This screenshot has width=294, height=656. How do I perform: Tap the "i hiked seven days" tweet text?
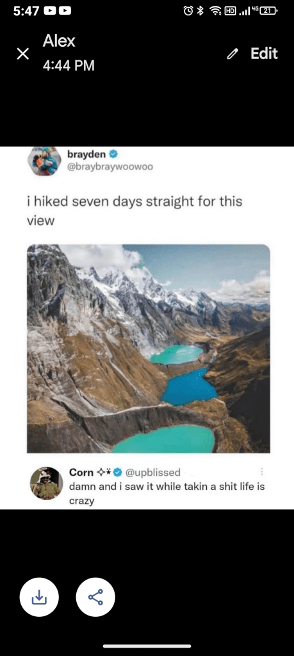click(135, 210)
